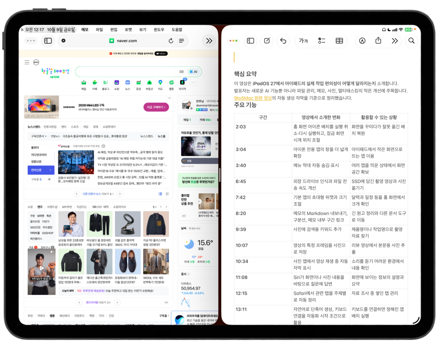Undo last action in Notes
Viewport: 439px width, 349px height.
pyautogui.click(x=283, y=41)
